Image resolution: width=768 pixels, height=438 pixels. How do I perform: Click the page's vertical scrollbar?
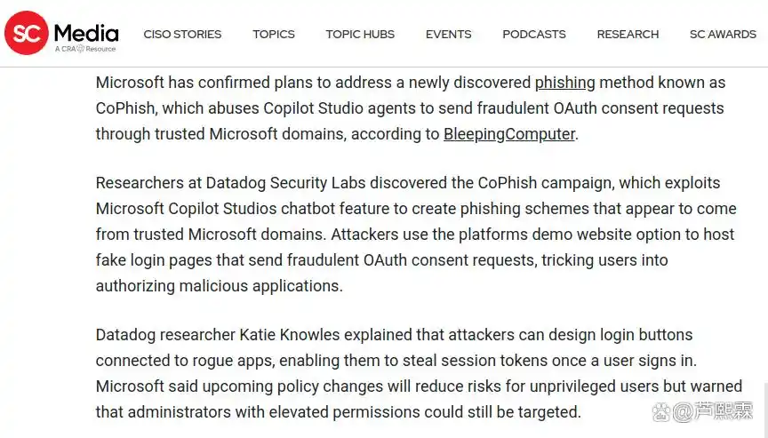point(765,410)
